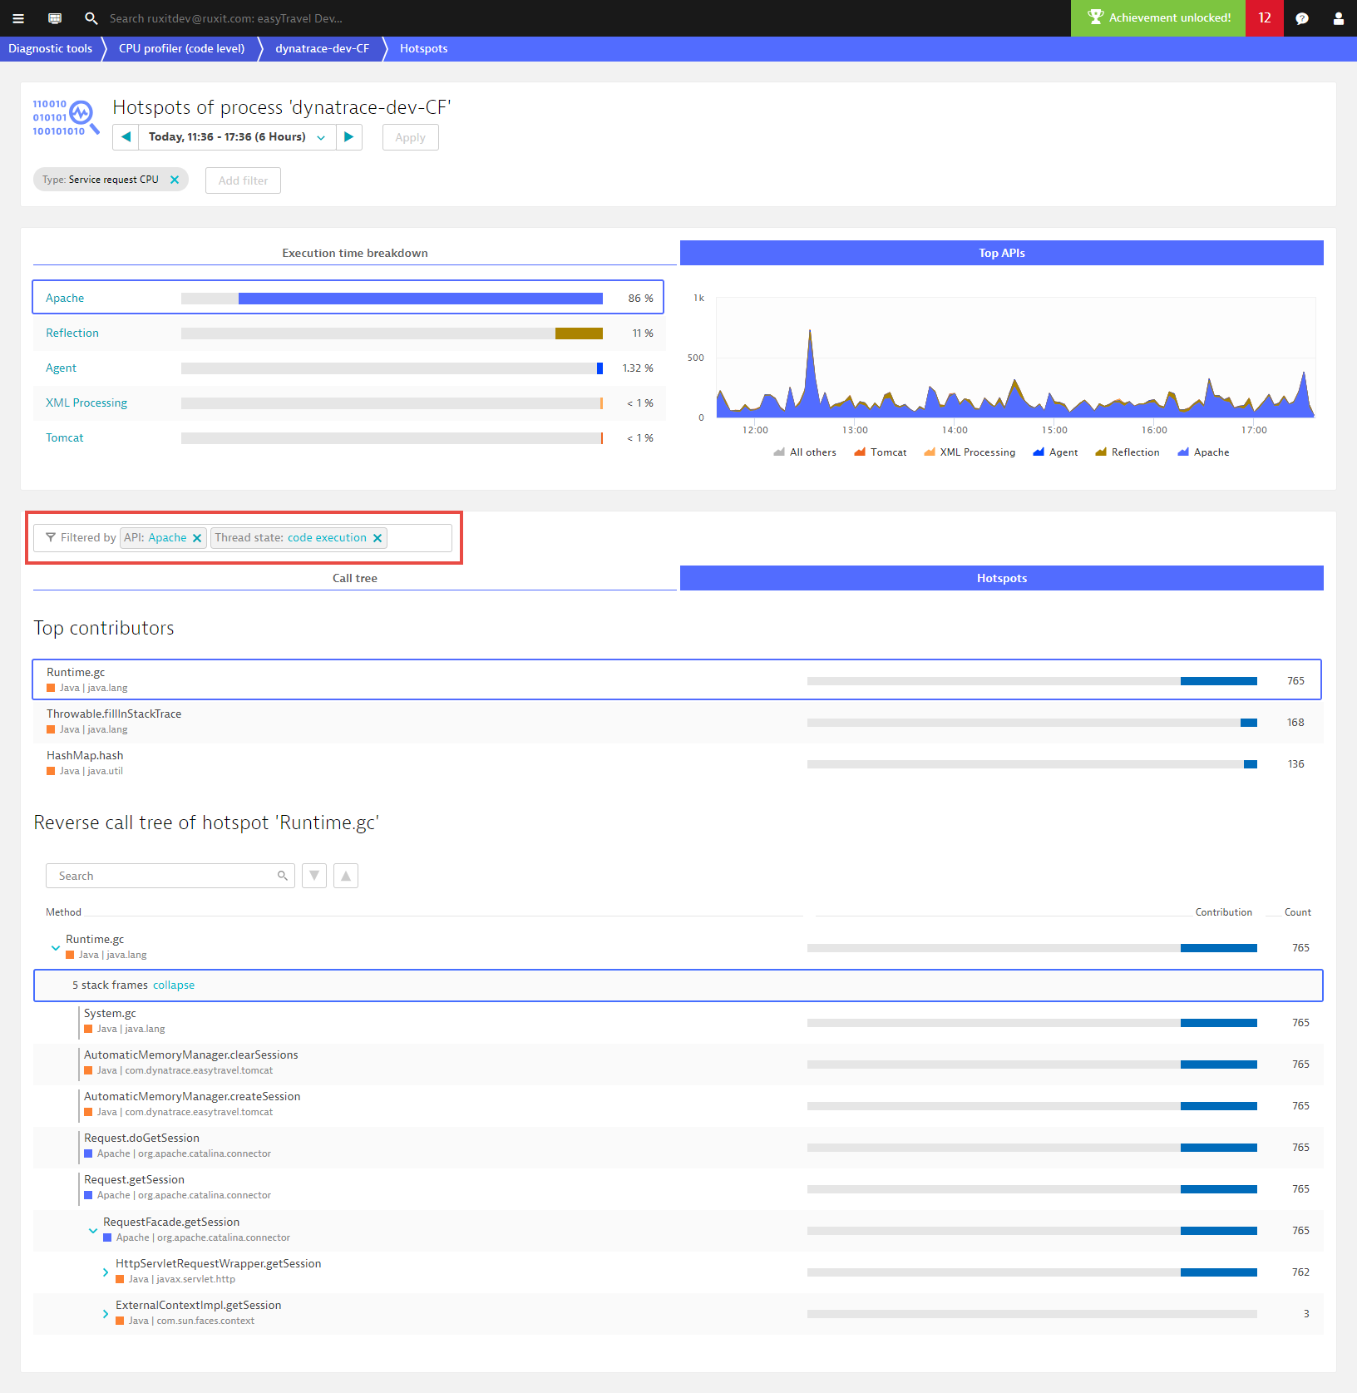Switch to the Call tree tab
The image size is (1357, 1393).
click(x=355, y=578)
